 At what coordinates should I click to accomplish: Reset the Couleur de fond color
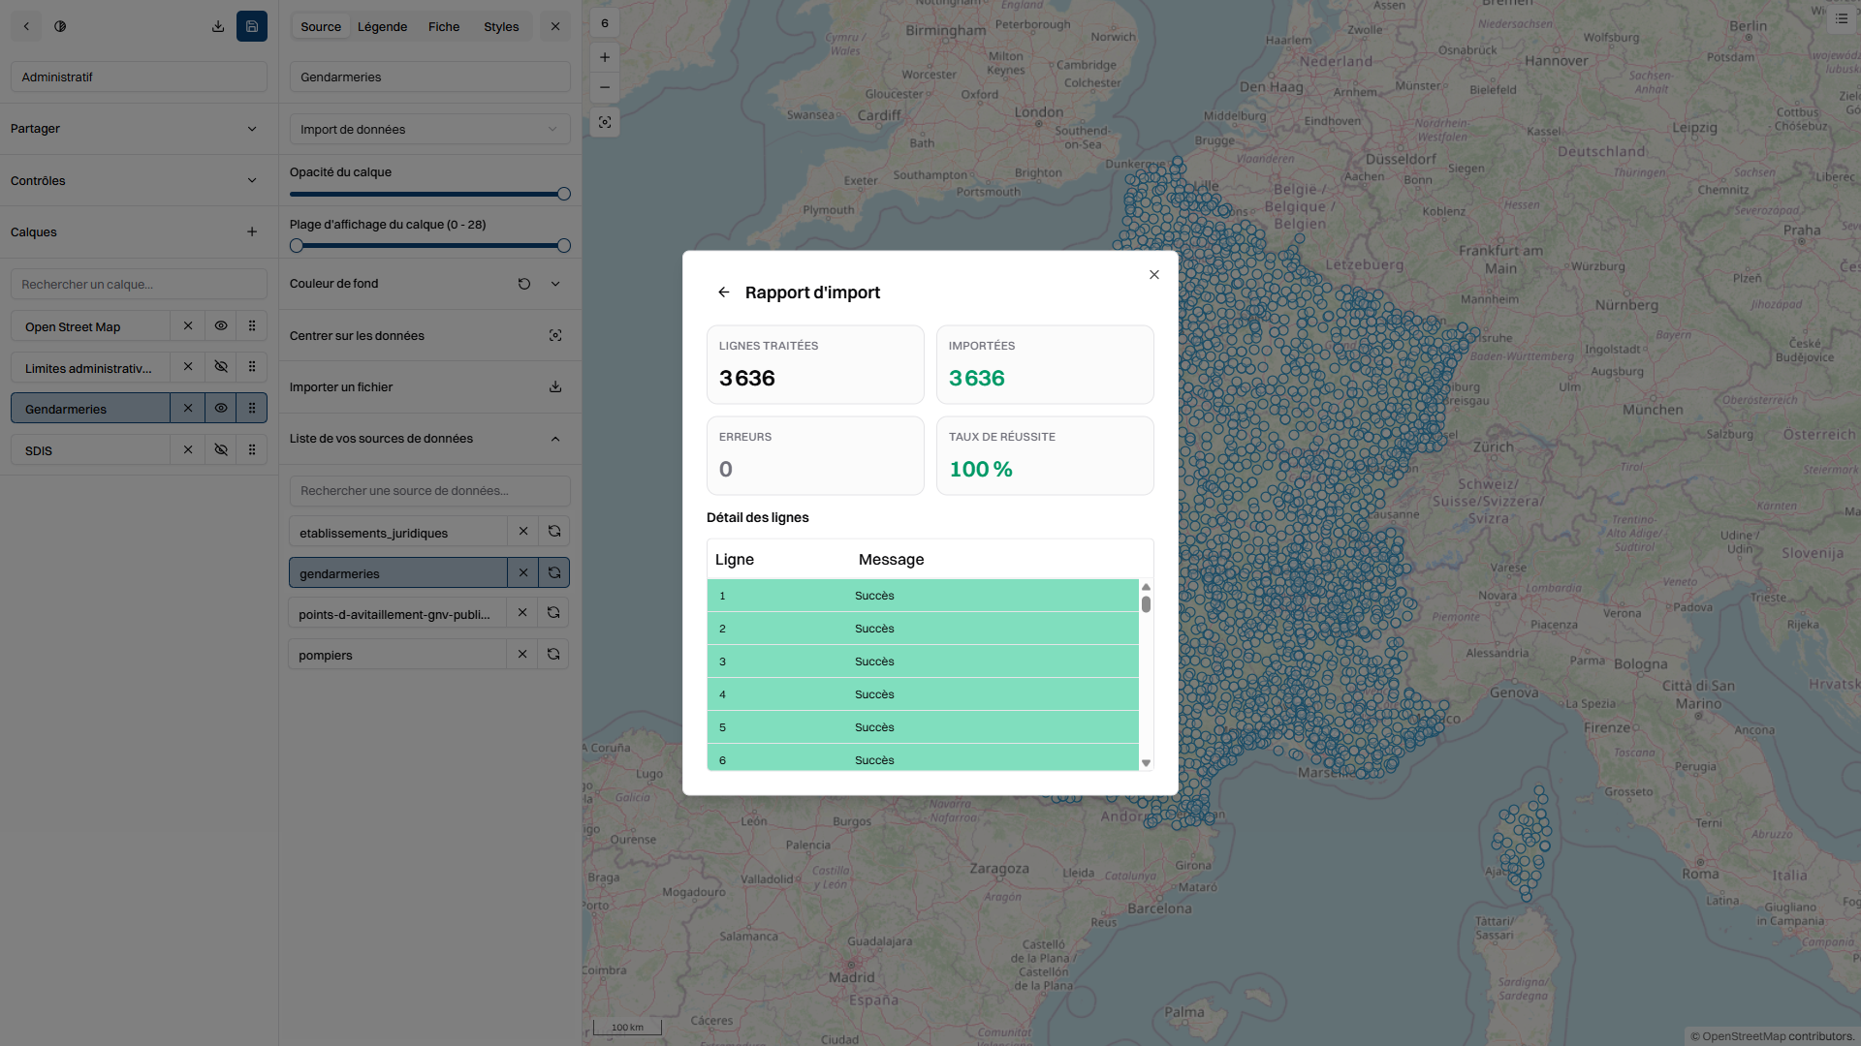(x=524, y=284)
